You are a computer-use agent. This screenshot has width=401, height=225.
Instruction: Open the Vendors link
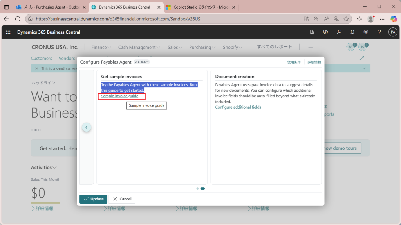[x=67, y=58]
